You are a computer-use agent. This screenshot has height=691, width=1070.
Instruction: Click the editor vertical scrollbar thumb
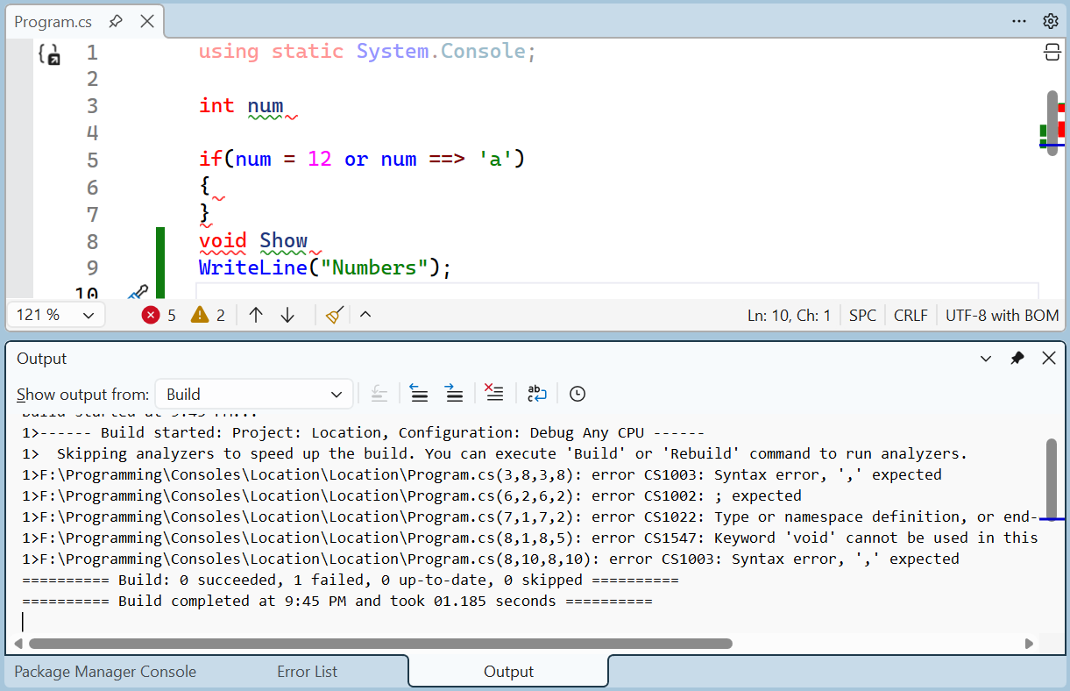coord(1052,123)
